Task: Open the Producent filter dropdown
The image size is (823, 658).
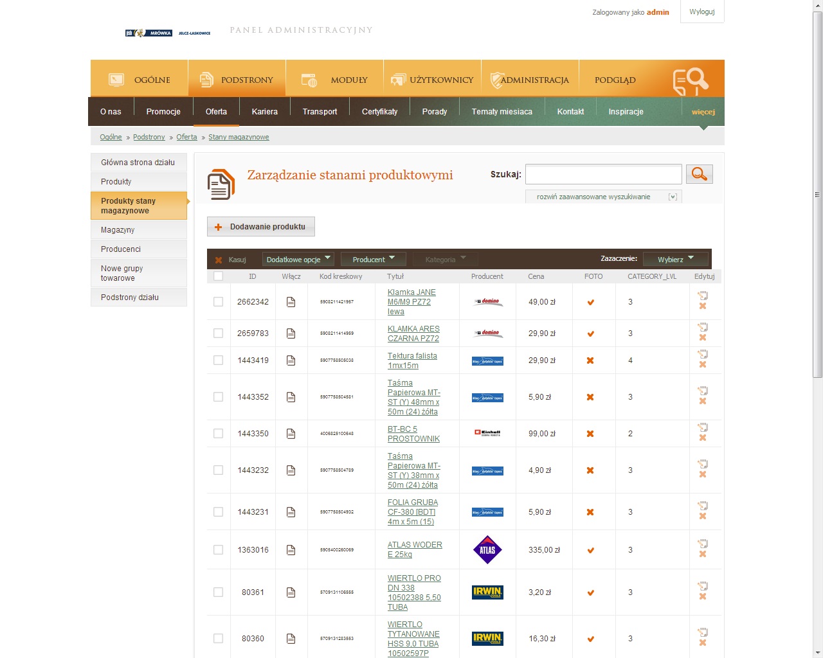Action: point(374,260)
